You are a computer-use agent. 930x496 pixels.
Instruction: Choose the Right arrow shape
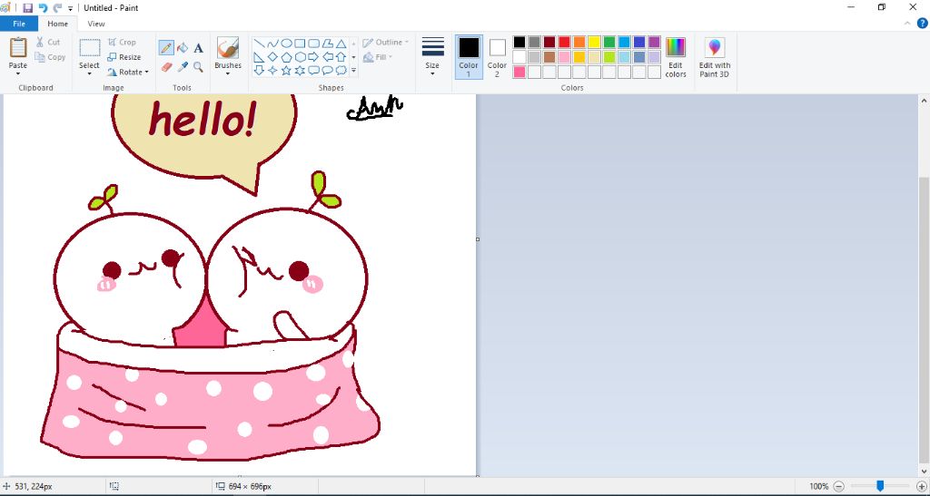pyautogui.click(x=313, y=57)
